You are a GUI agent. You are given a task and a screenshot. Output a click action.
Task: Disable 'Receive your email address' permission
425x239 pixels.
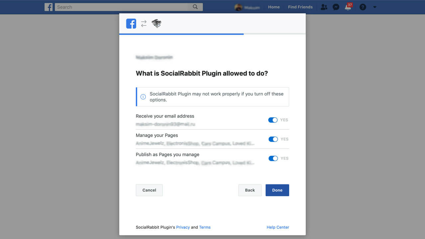point(273,120)
